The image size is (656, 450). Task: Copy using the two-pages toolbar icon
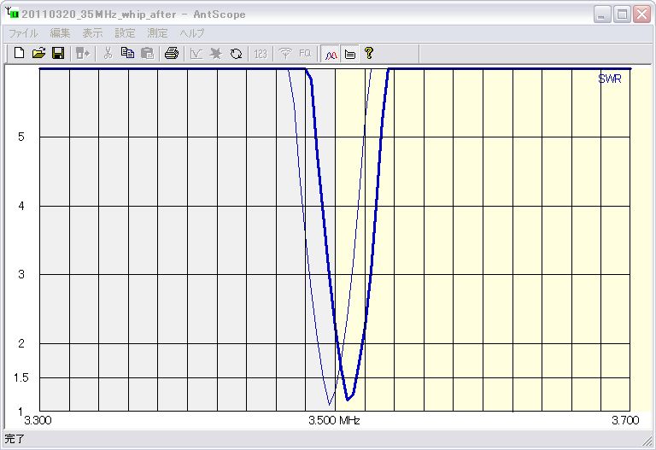coord(127,53)
